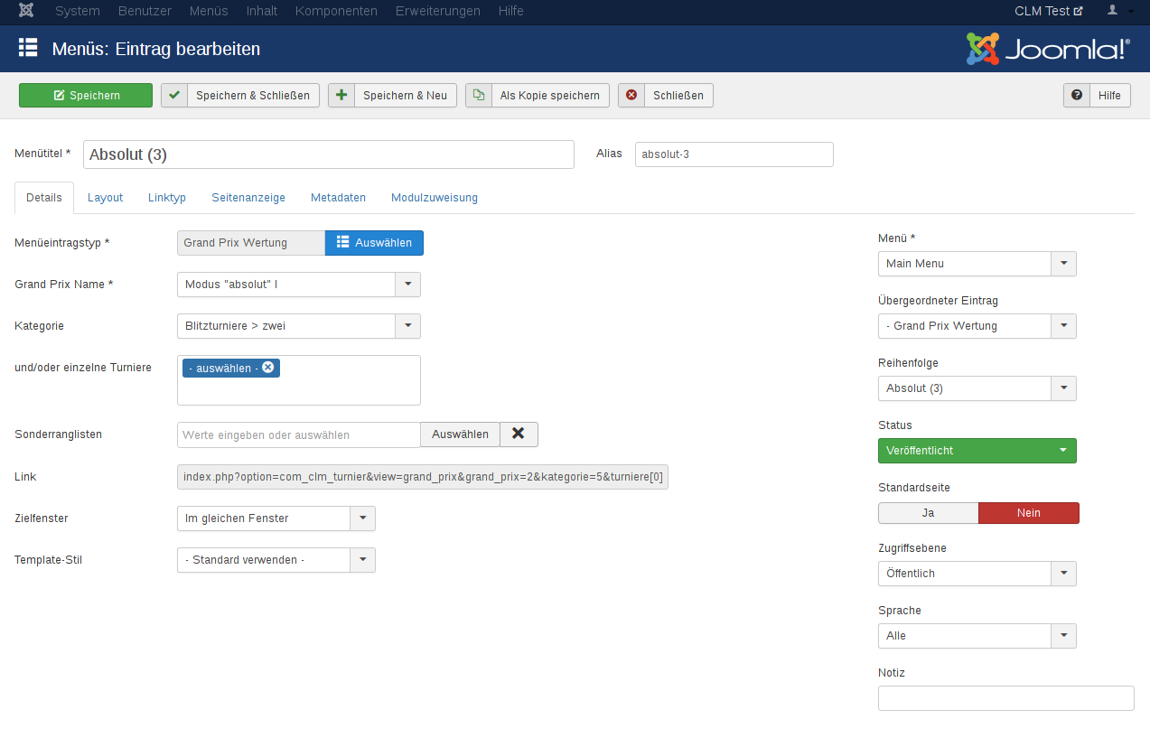Click the green Speichern save button
1150x738 pixels.
click(86, 95)
